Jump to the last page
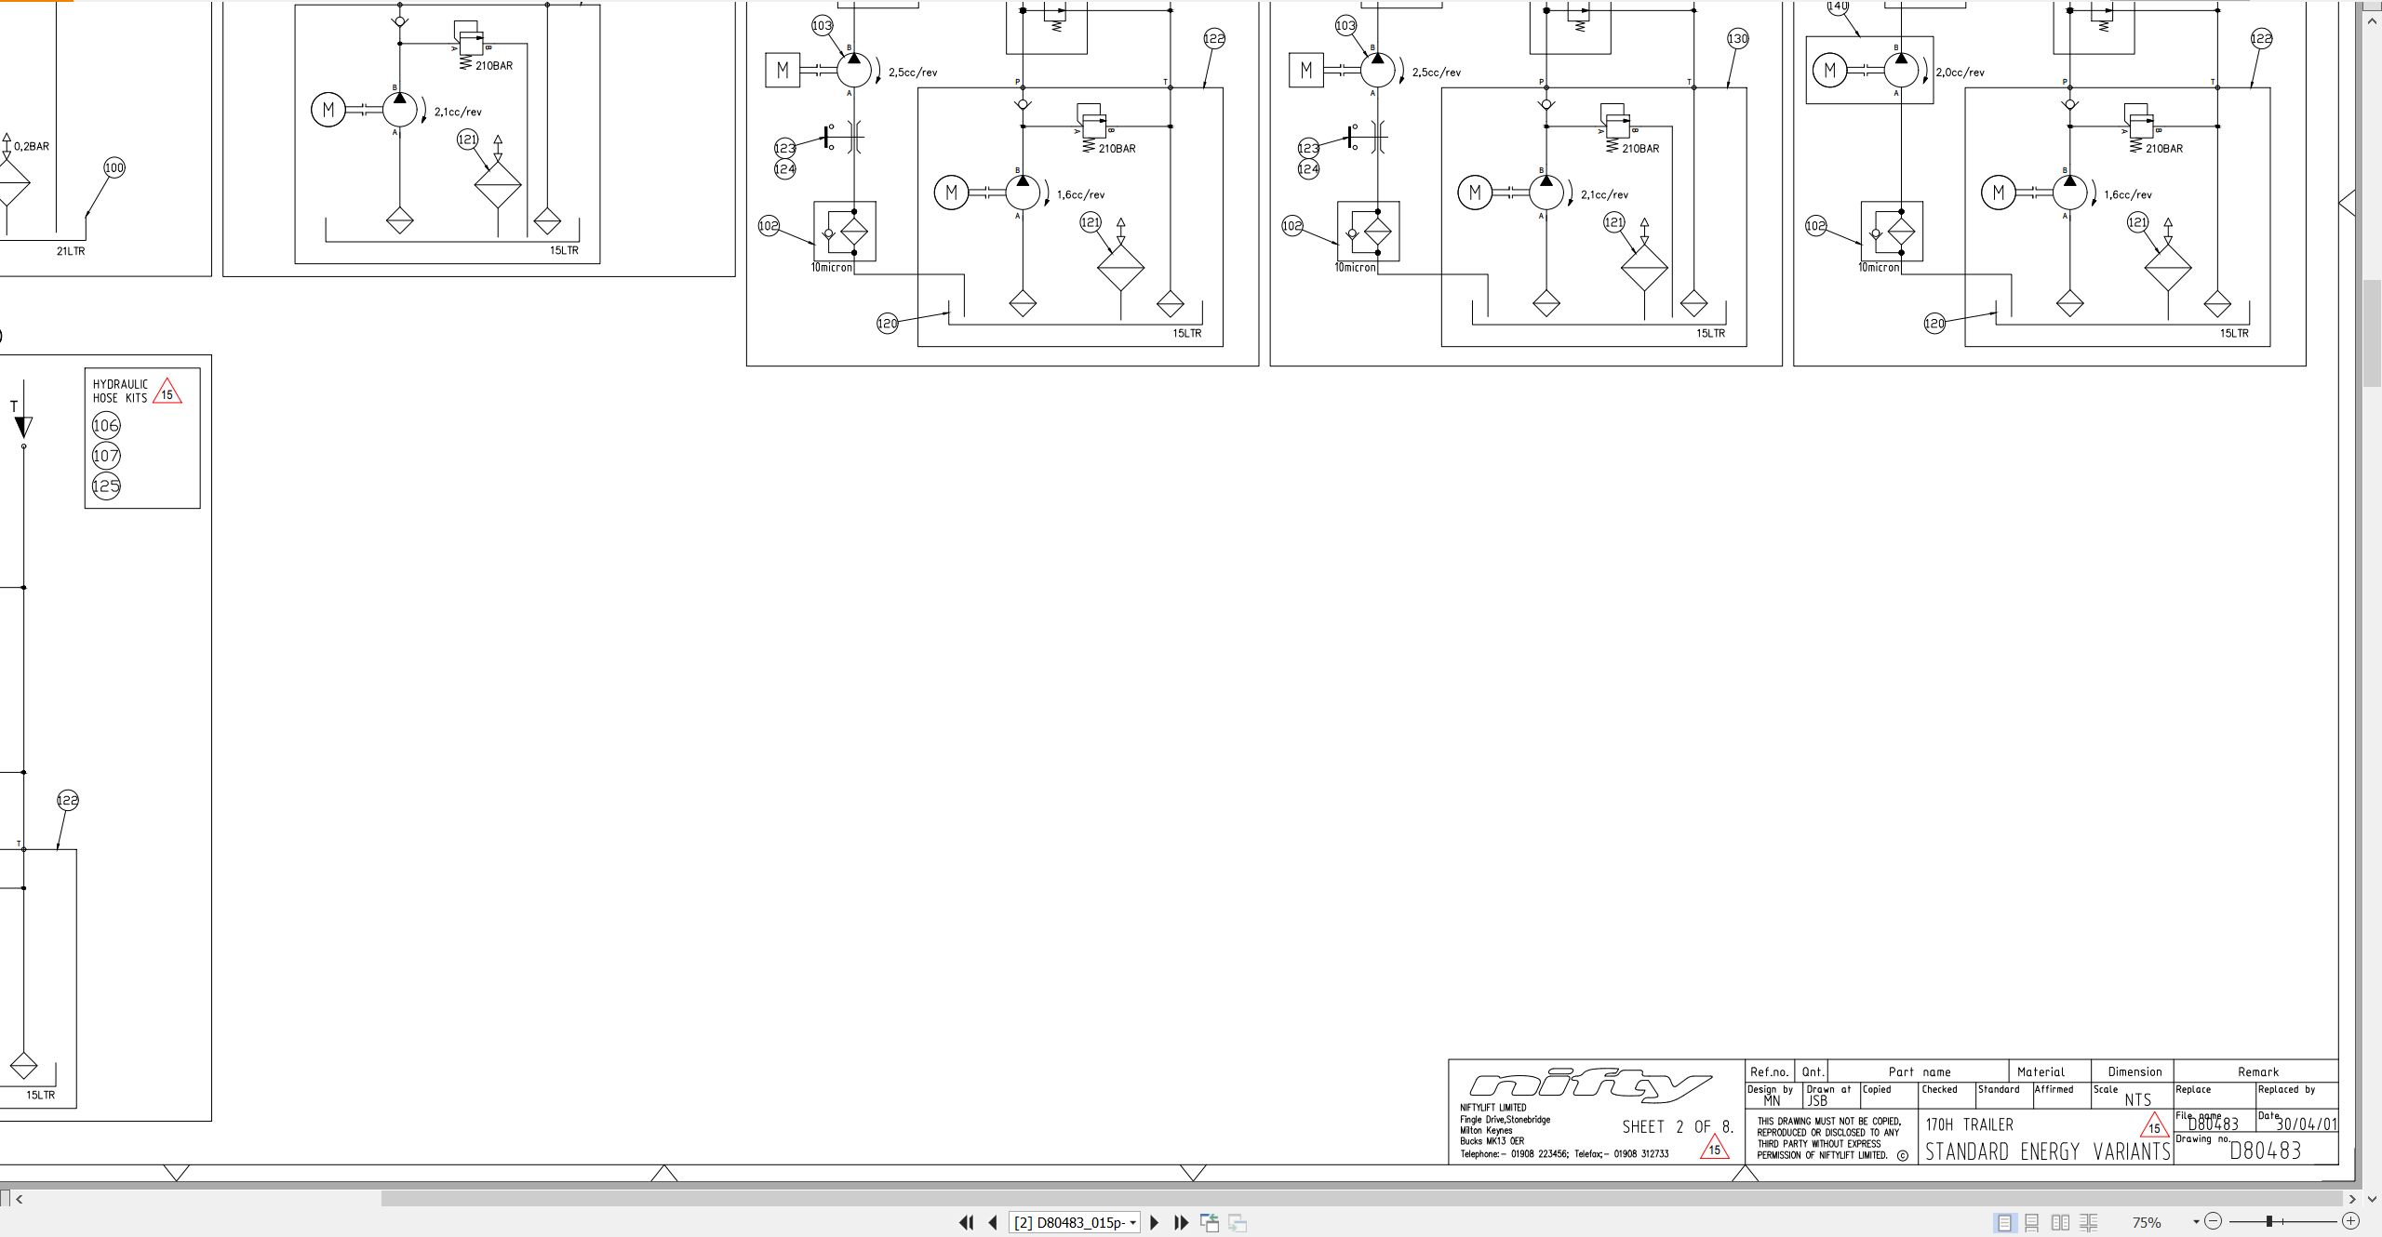 (x=1181, y=1222)
